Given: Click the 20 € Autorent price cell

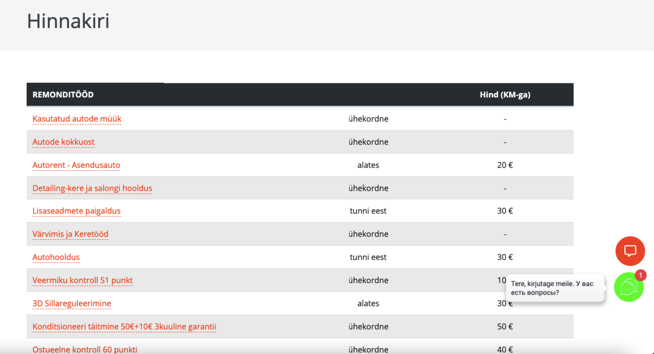Looking at the screenshot, I should [505, 165].
